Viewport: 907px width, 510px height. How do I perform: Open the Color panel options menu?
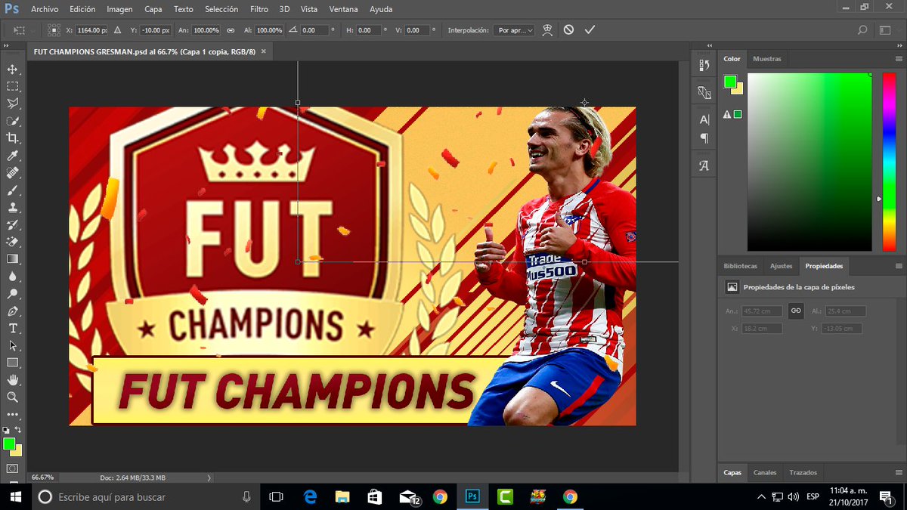(x=899, y=58)
